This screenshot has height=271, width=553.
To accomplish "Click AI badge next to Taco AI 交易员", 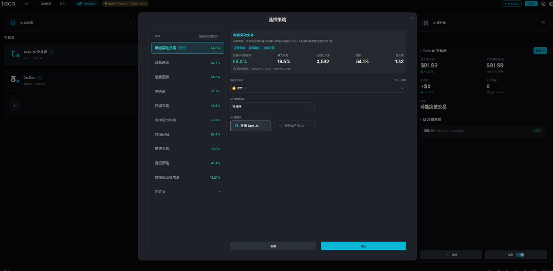I will point(52,52).
